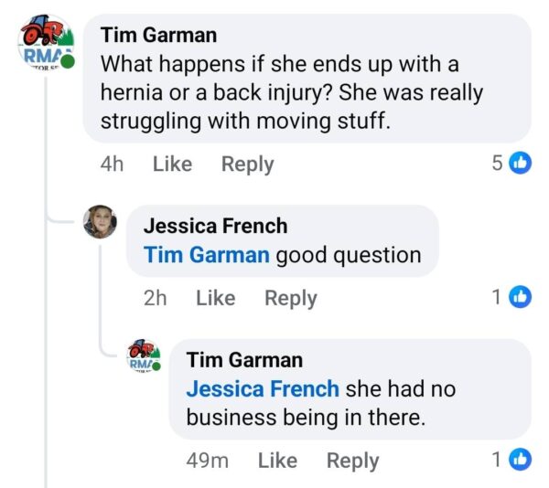Viewport: 549px width, 488px height.
Task: Click Jessica French's profile picture
Action: coord(100,223)
